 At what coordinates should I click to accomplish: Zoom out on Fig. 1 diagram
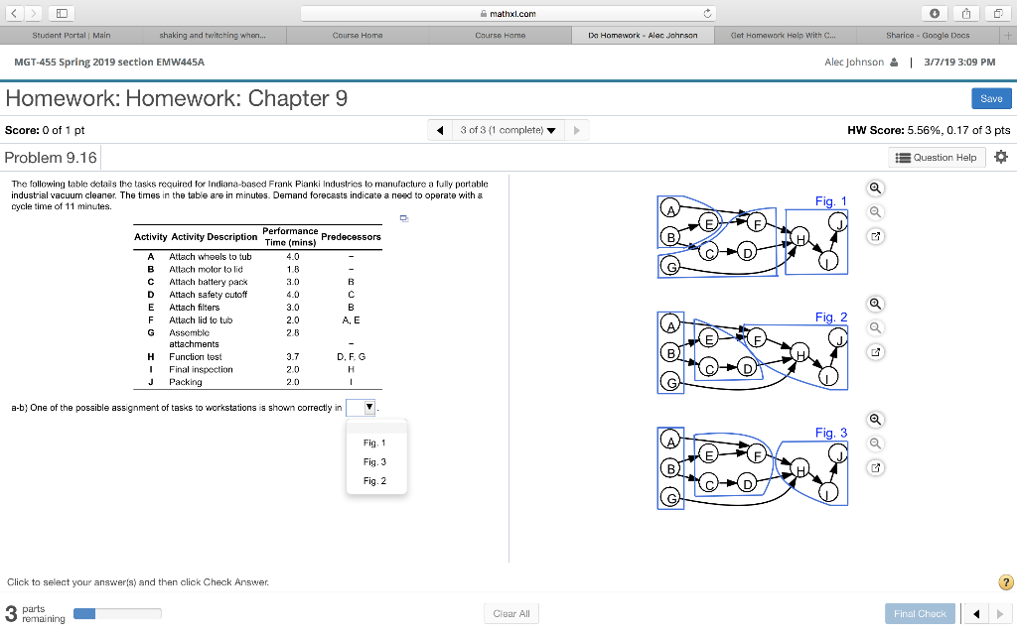tap(874, 211)
